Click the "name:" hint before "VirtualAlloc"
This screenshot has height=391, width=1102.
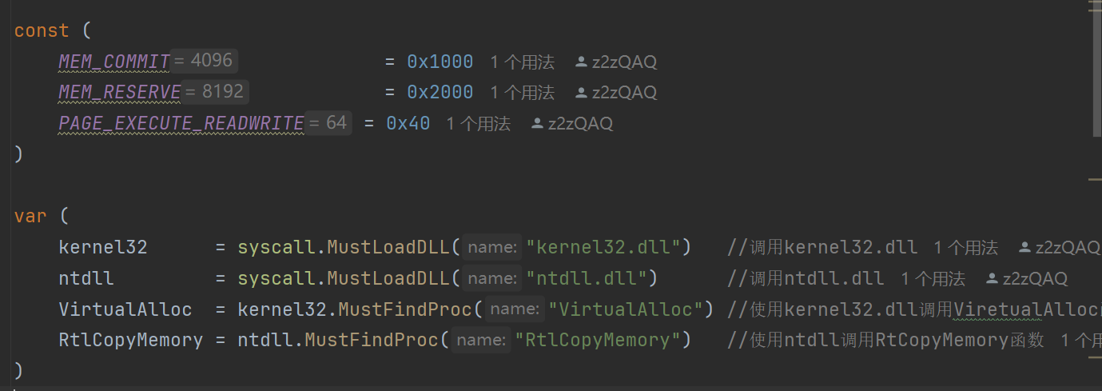pyautogui.click(x=515, y=309)
